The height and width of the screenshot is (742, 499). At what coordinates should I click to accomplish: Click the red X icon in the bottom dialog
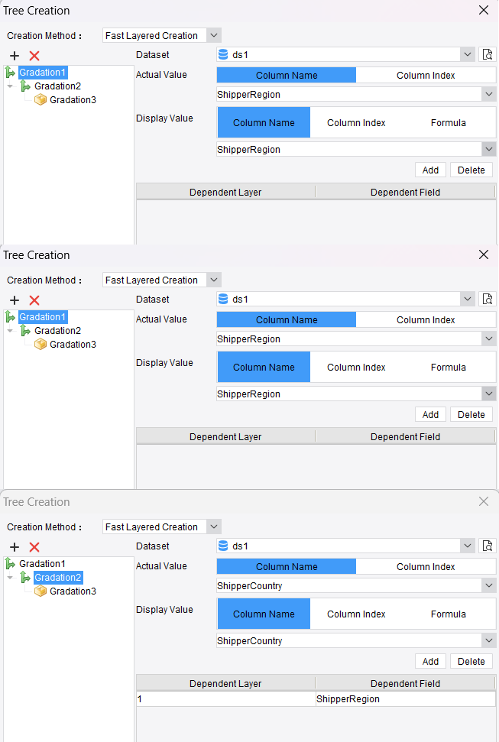pyautogui.click(x=32, y=547)
